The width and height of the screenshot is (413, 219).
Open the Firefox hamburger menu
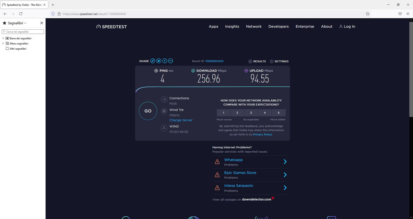pyautogui.click(x=408, y=14)
